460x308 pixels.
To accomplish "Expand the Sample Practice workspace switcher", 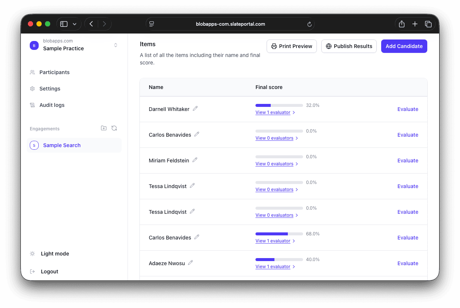I will tap(116, 45).
